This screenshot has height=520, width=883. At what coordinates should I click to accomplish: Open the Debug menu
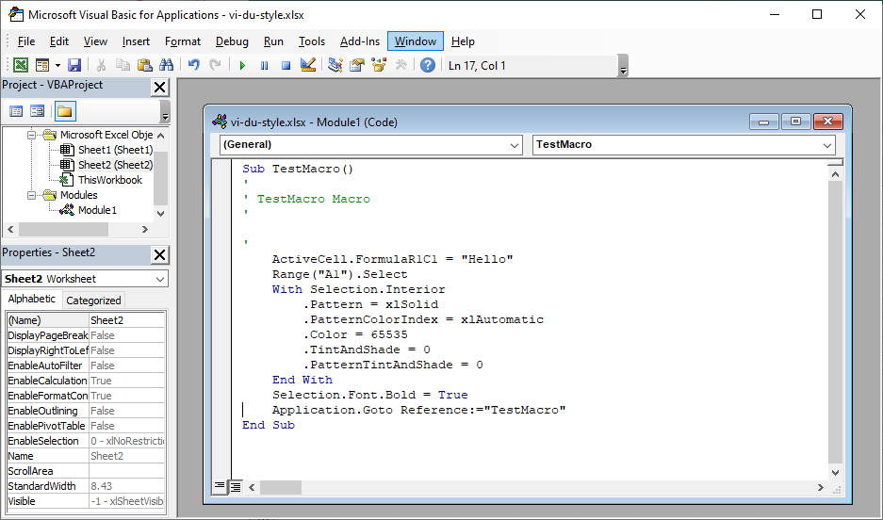click(232, 41)
